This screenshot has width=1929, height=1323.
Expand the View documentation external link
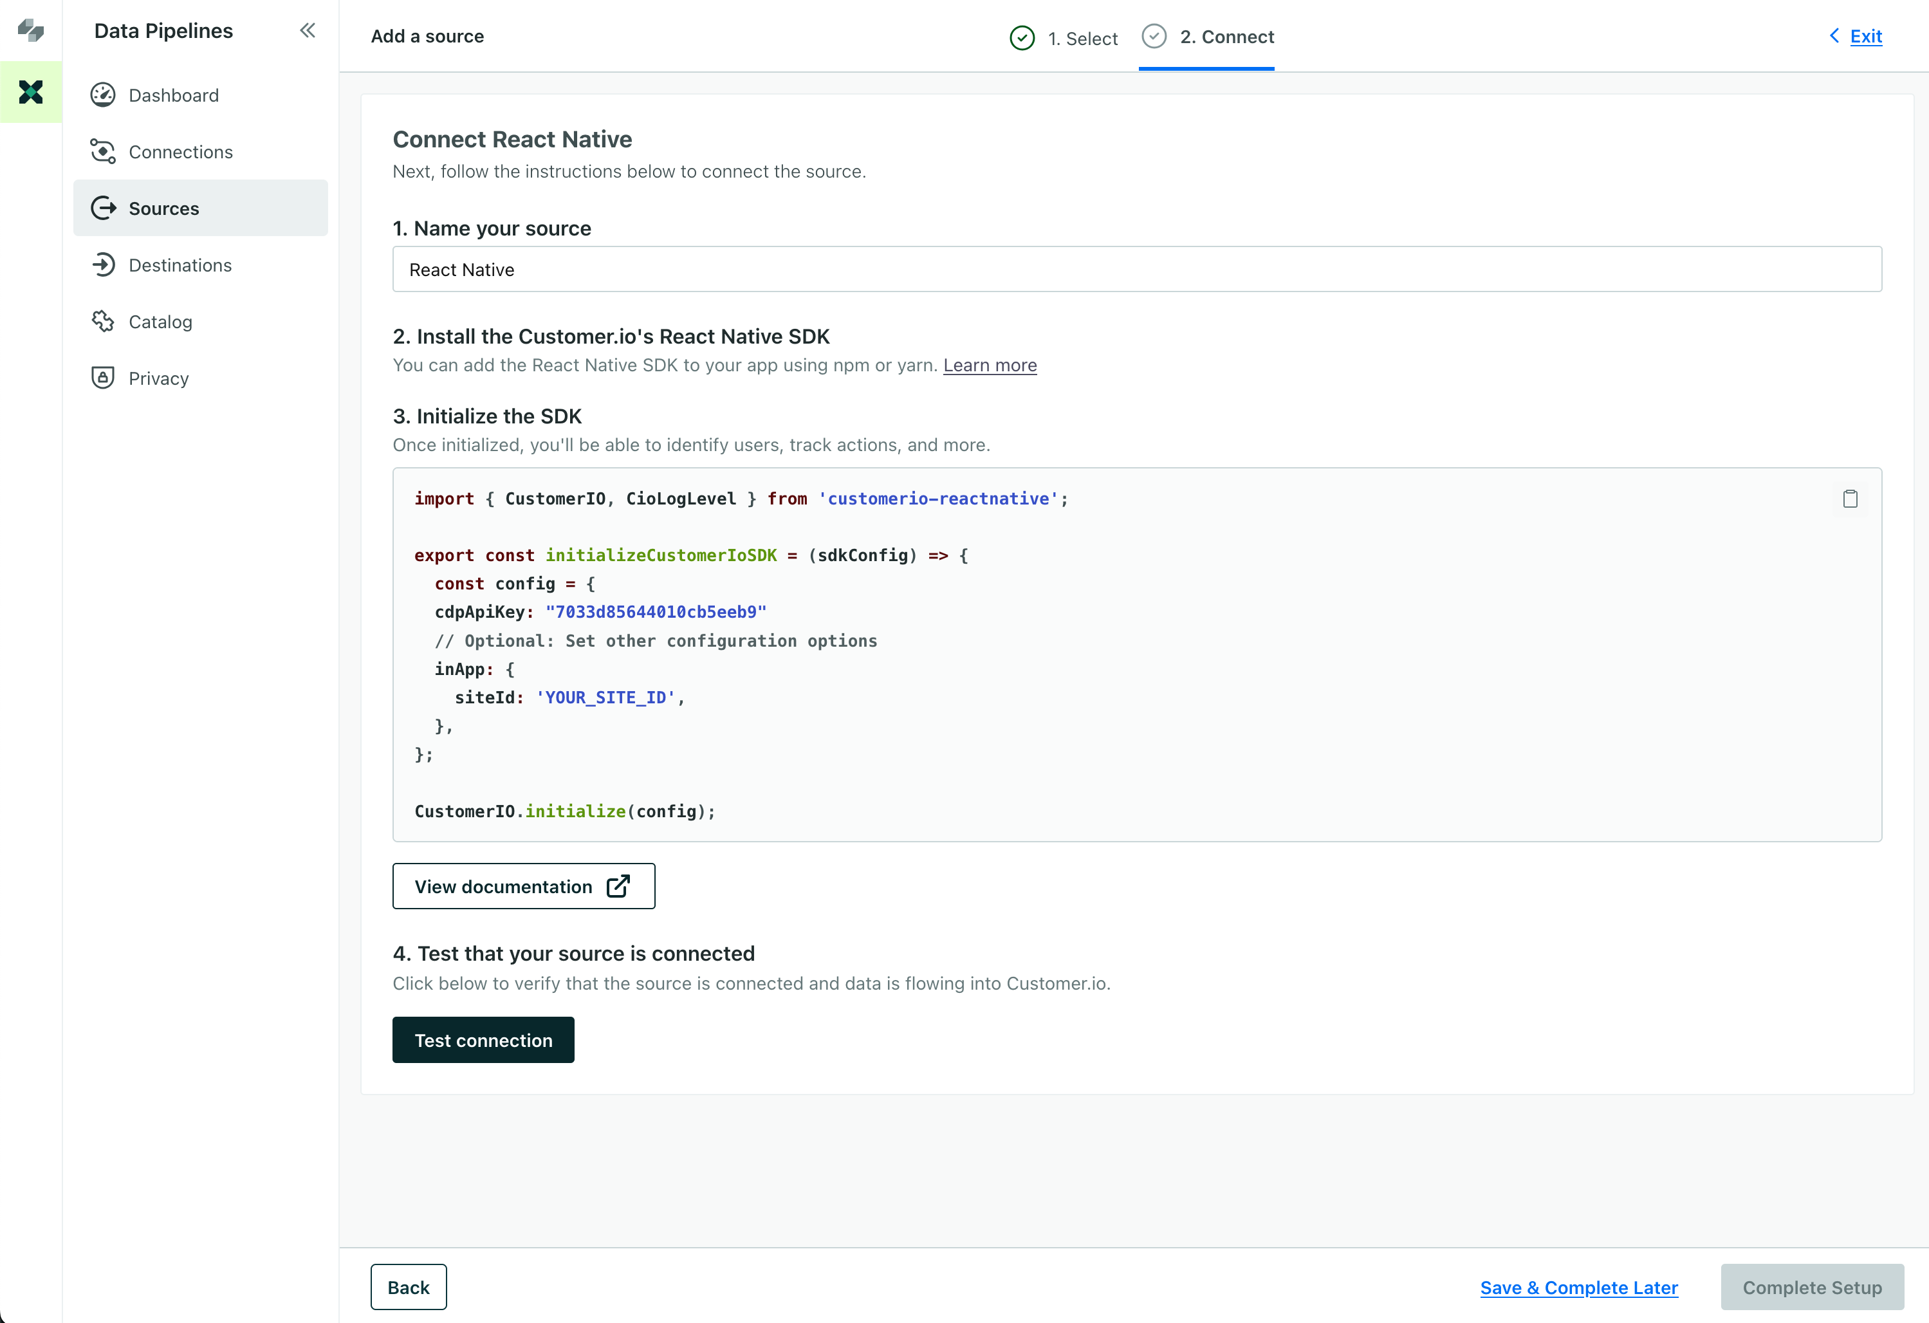point(523,885)
